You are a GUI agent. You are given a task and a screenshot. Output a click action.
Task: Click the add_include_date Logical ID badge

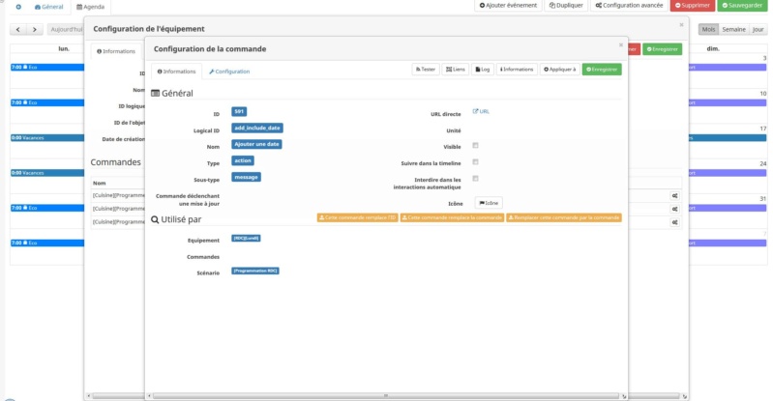(257, 129)
